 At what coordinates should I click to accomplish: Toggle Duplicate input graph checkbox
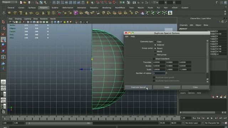click(154, 78)
